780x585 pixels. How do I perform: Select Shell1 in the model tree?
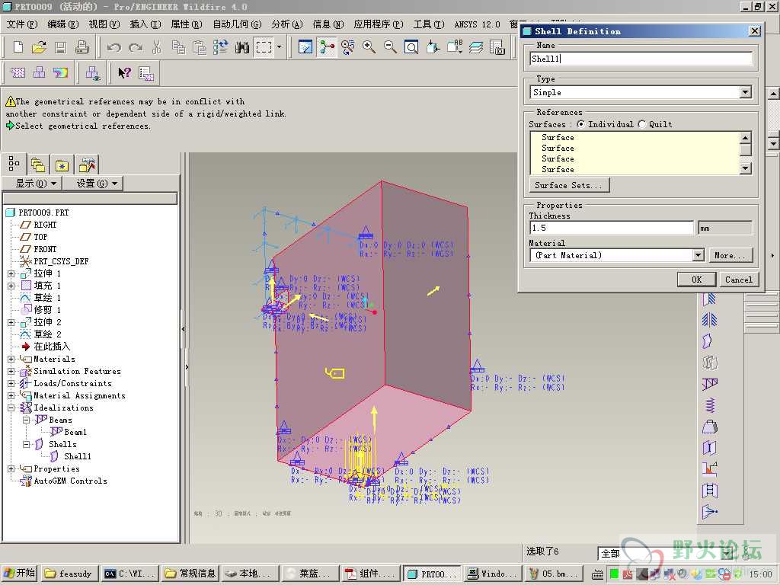(x=77, y=456)
